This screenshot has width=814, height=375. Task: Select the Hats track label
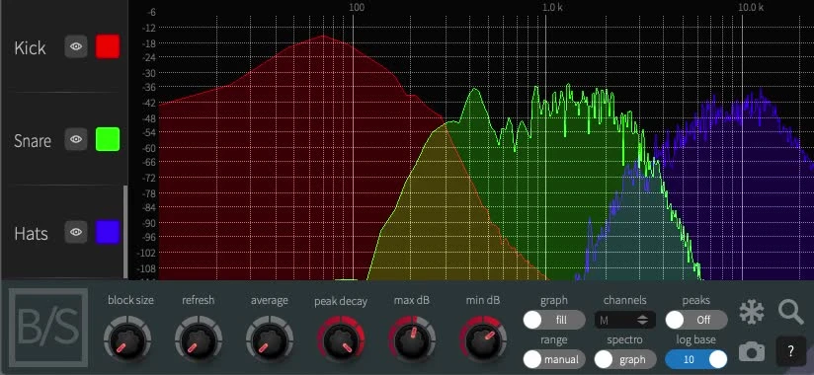click(x=32, y=234)
